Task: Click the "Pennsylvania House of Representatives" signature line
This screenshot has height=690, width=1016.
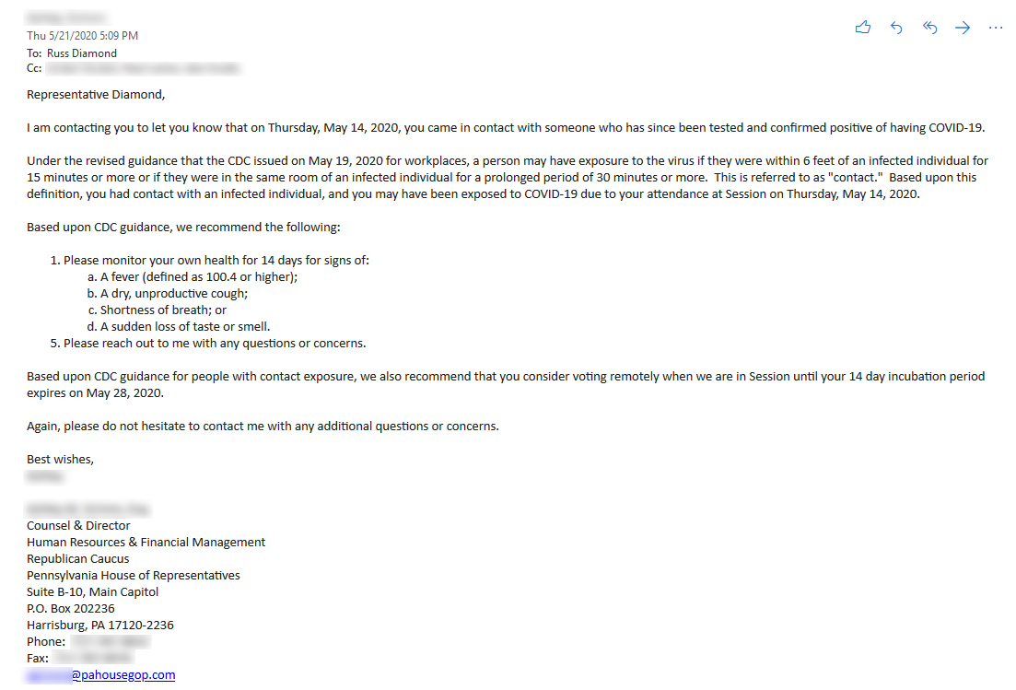Action: pyautogui.click(x=134, y=575)
